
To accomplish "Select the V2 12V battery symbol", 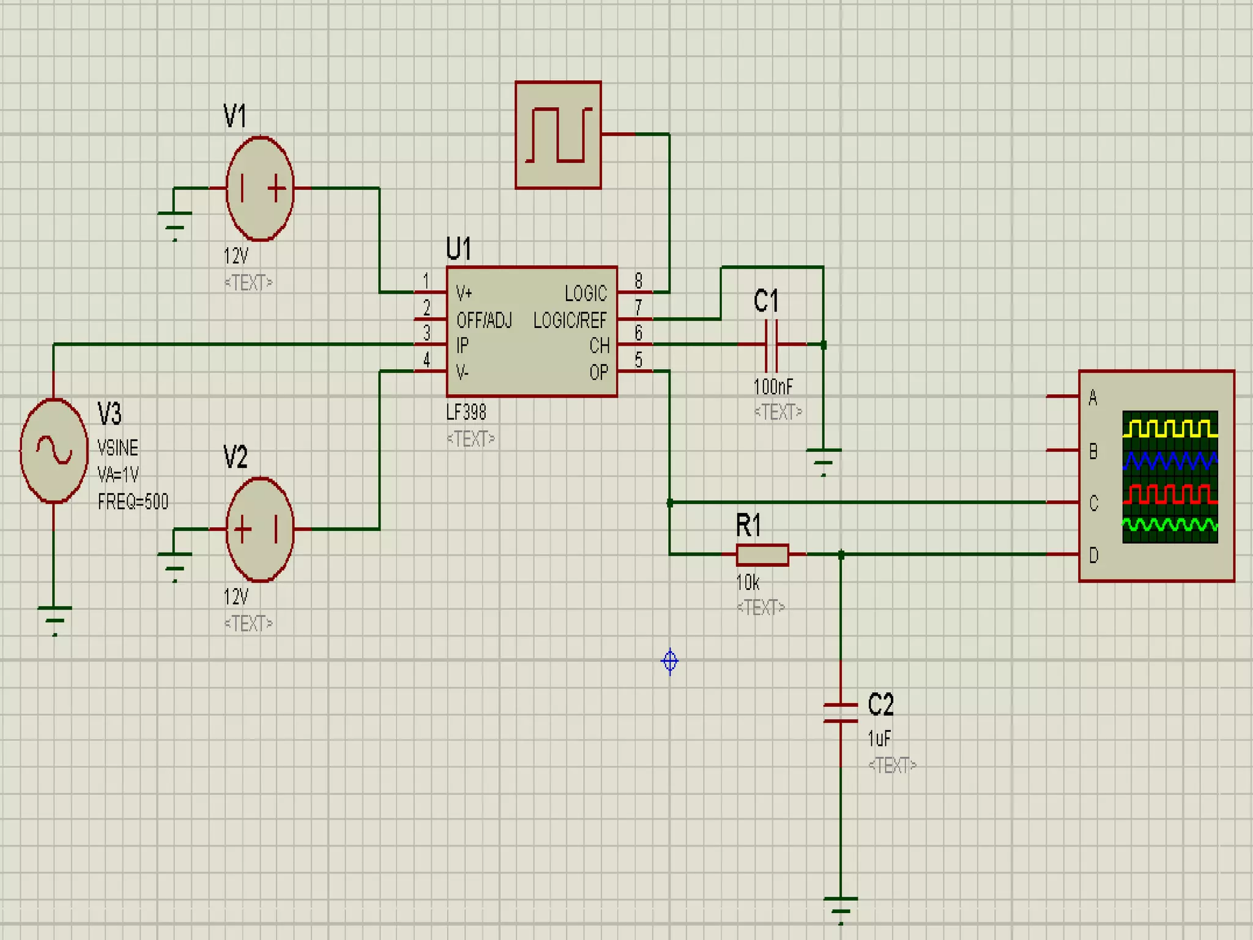I will click(259, 529).
